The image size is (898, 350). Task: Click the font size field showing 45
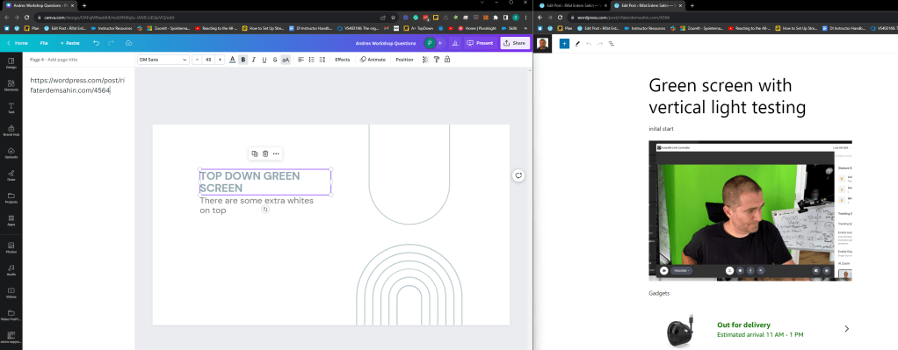208,60
